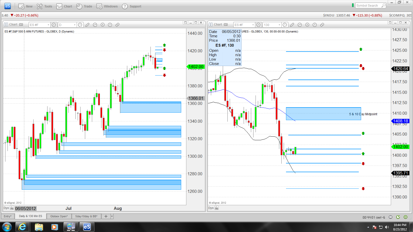The width and height of the screenshot is (413, 232).
Task: Click the 00:44:01 GMT-6 clock
Action: [374, 218]
